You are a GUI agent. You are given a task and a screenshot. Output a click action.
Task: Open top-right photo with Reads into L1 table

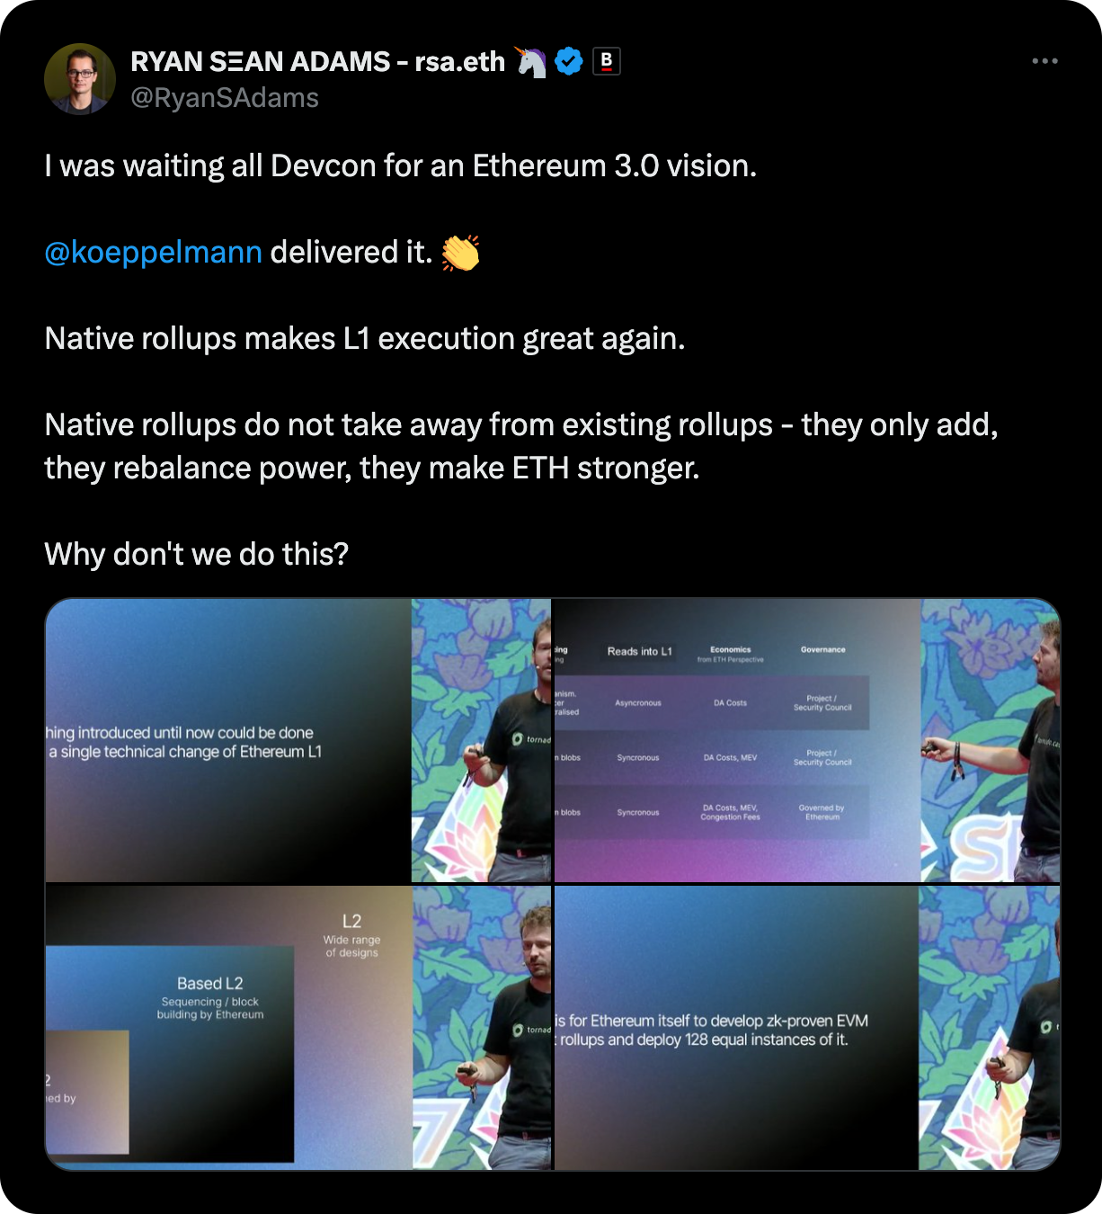807,740
